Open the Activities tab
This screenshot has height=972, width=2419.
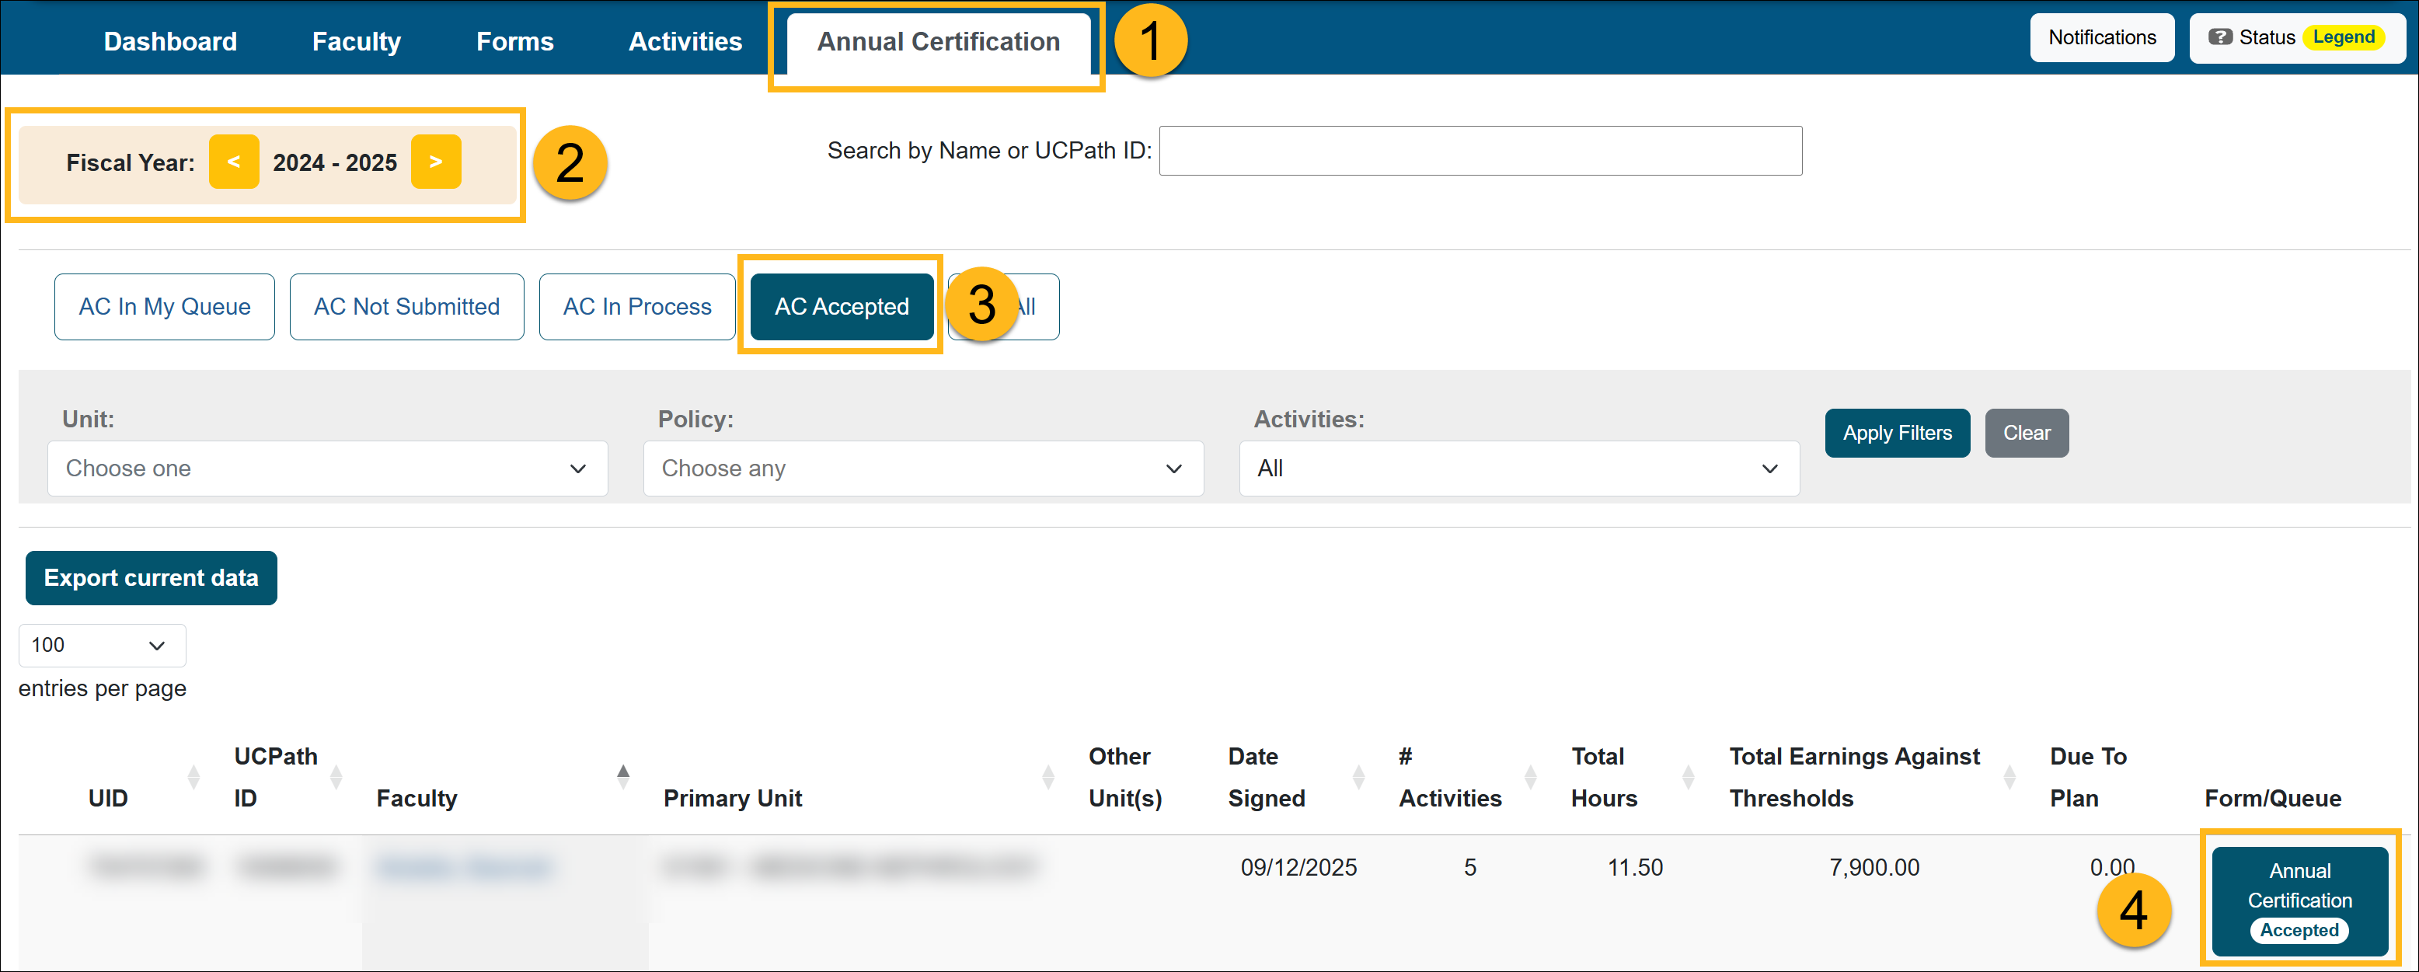click(x=685, y=41)
